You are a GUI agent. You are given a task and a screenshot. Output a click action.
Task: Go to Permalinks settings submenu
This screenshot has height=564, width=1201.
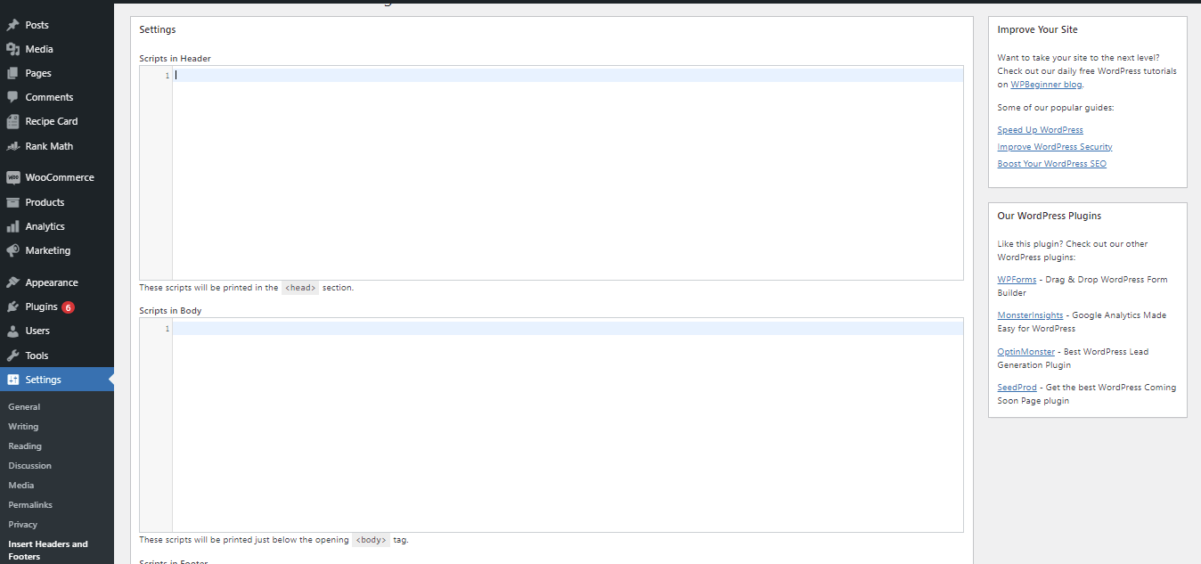click(30, 505)
